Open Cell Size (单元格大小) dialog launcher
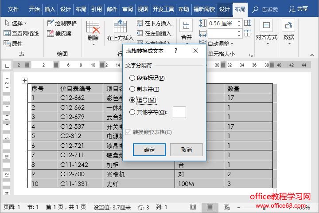319x213 pixels. click(x=251, y=55)
